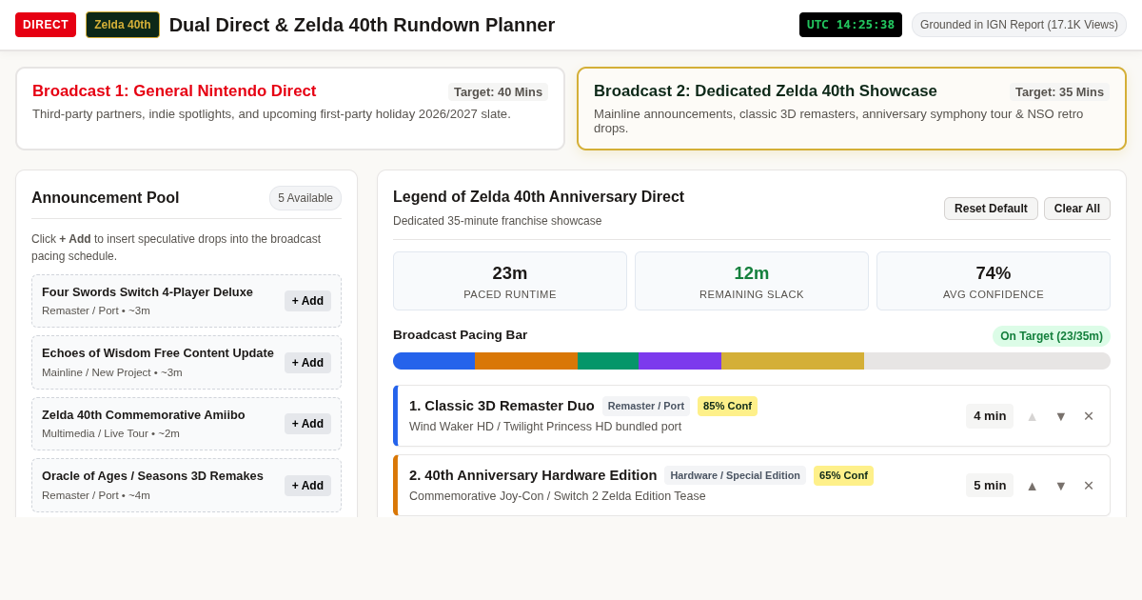Click Clear All button
This screenshot has width=1142, height=600.
tap(1077, 209)
